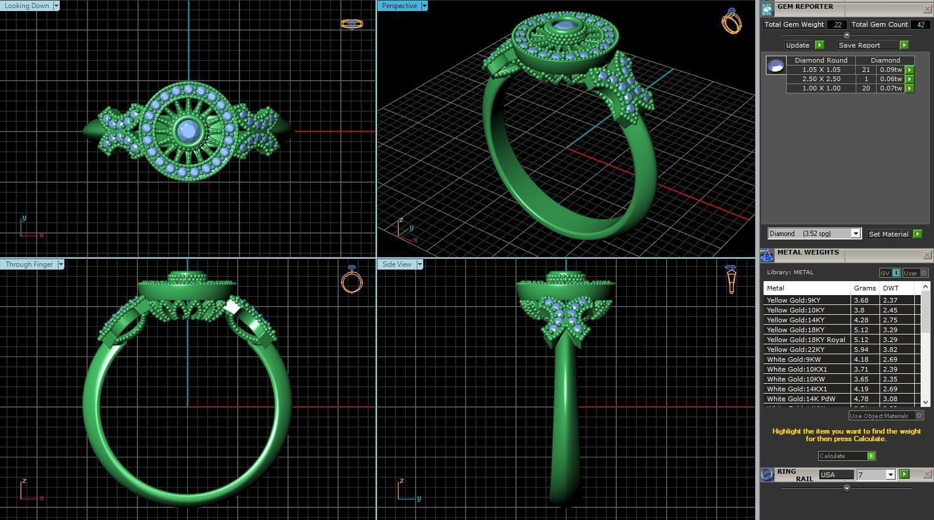Click the Ring Rail panel icon
The height and width of the screenshot is (520, 934).
[x=767, y=475]
